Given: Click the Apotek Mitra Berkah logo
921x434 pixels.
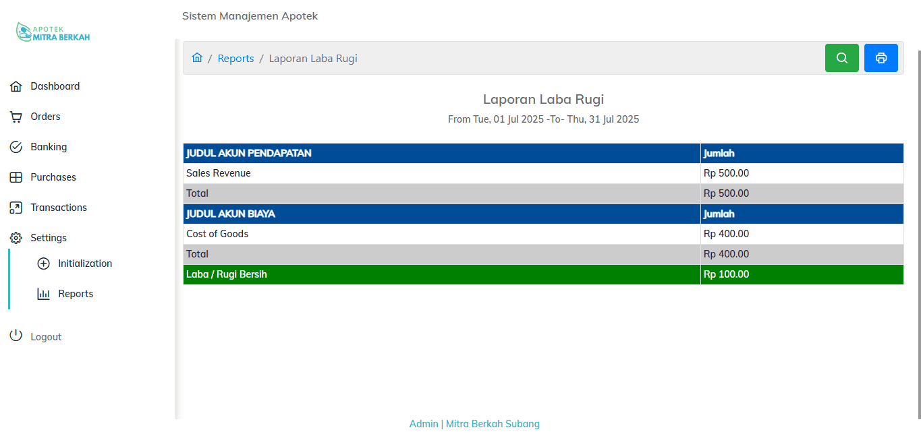Looking at the screenshot, I should pyautogui.click(x=53, y=33).
